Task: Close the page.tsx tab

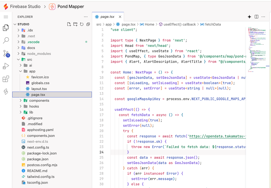Action: tap(120, 17)
